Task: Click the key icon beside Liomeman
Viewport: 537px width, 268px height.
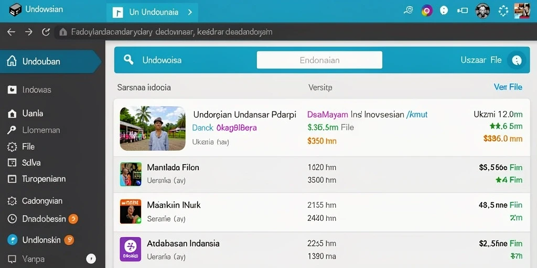Action: pyautogui.click(x=12, y=130)
